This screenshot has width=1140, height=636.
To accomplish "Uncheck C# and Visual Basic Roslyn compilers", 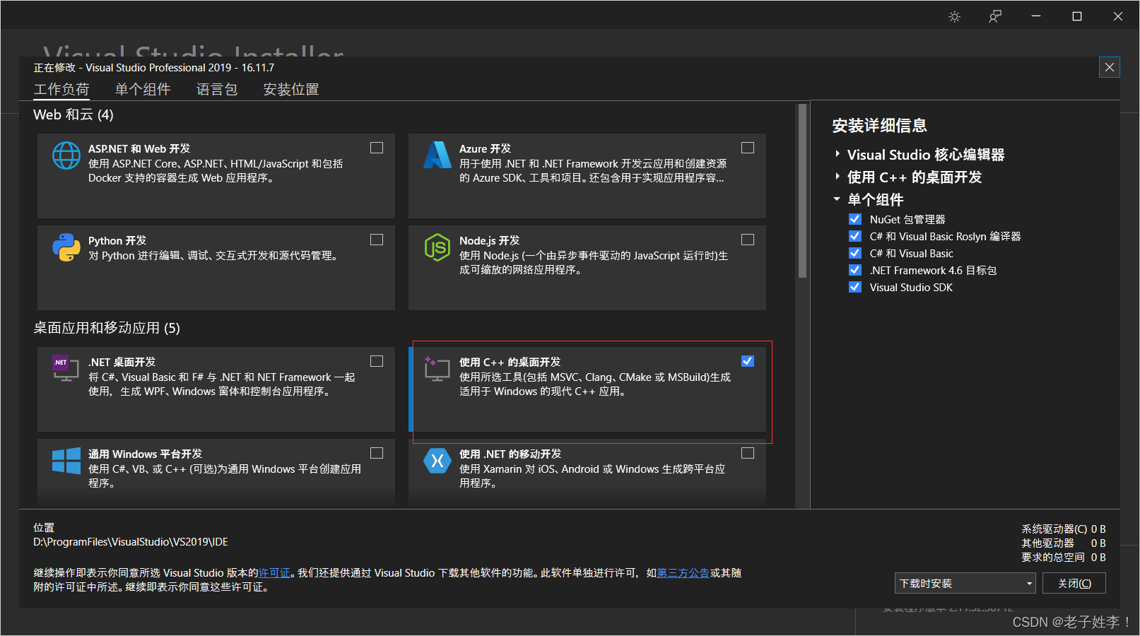I will pos(855,236).
